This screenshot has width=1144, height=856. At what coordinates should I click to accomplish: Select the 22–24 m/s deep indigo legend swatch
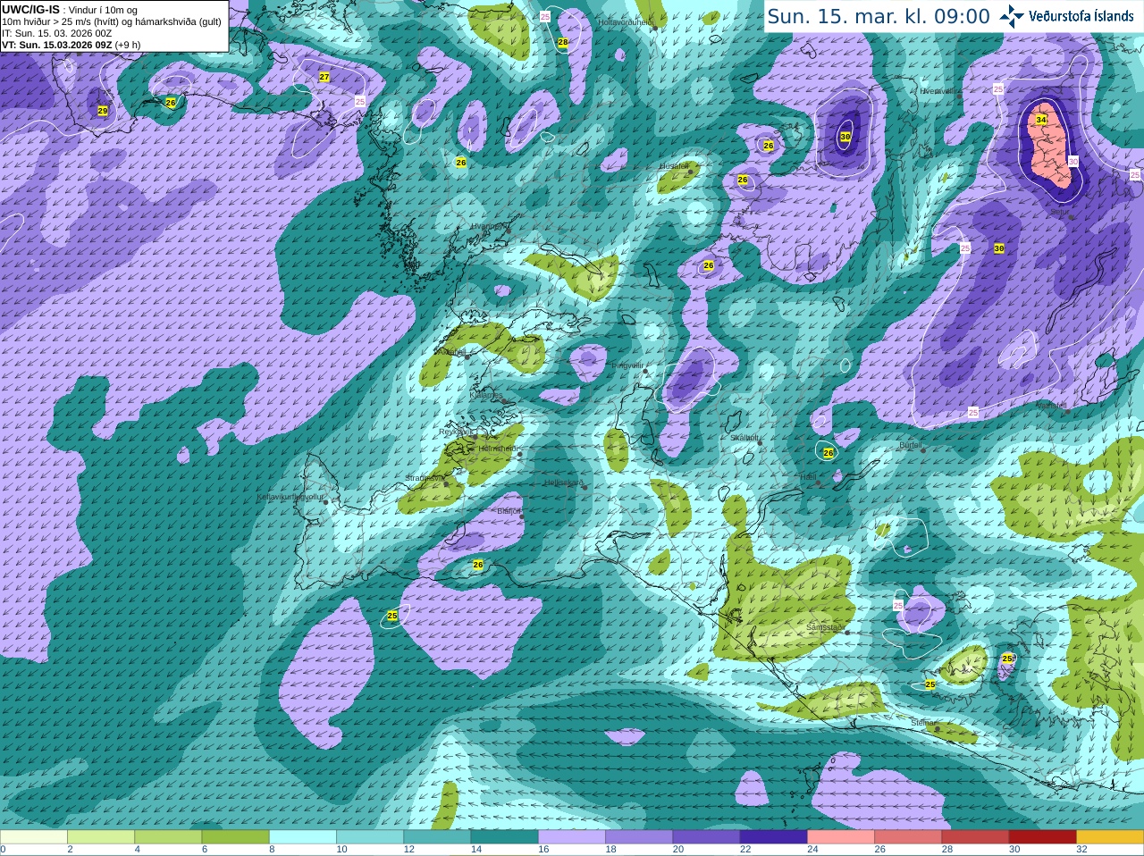pyautogui.click(x=773, y=837)
